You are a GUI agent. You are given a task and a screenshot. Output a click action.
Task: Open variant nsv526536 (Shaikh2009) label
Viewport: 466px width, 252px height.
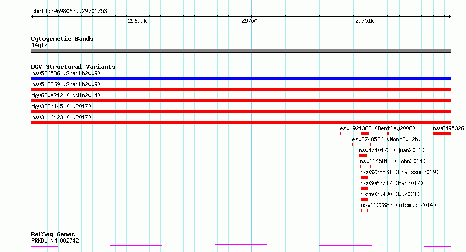66,73
